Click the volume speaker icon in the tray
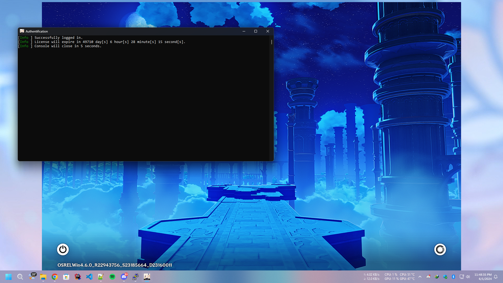This screenshot has height=283, width=503. (x=468, y=277)
